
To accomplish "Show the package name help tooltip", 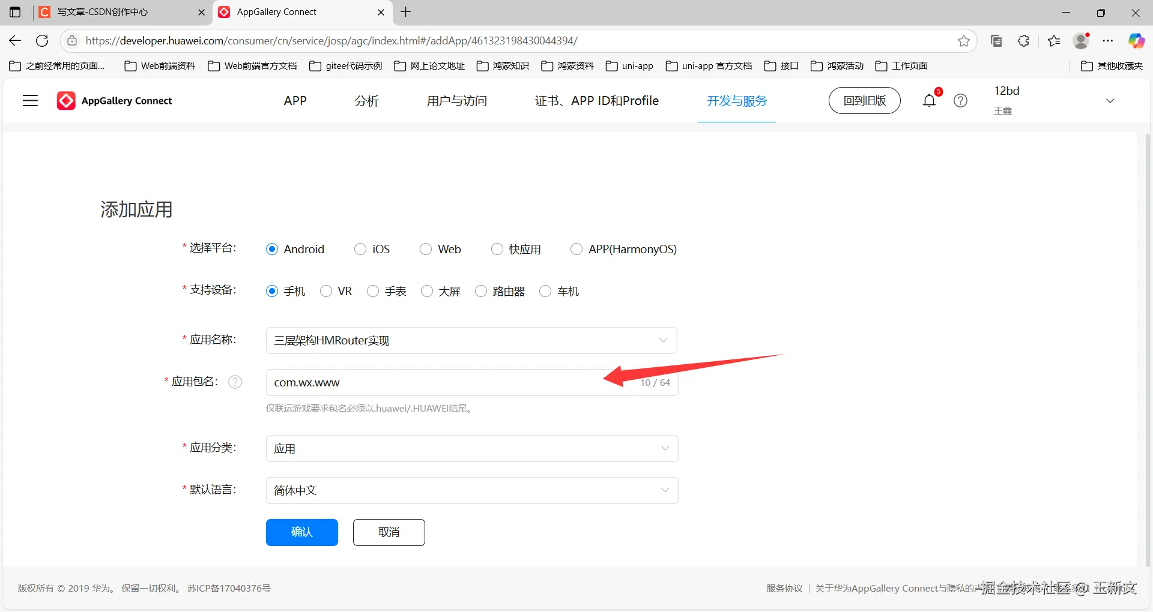I will (x=235, y=382).
